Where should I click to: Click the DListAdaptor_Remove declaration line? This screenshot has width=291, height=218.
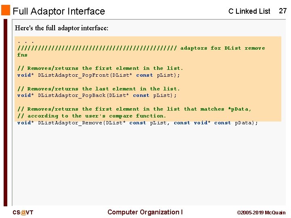click(137, 123)
